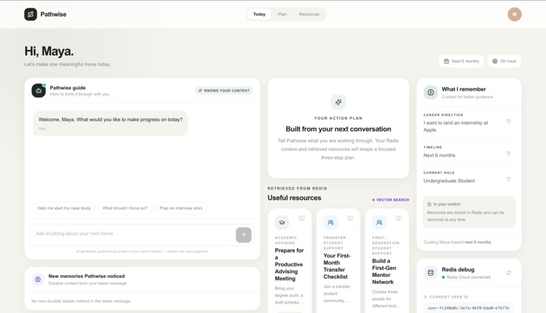Open the user avatar M menu
The height and width of the screenshot is (313, 546).
pyautogui.click(x=514, y=14)
